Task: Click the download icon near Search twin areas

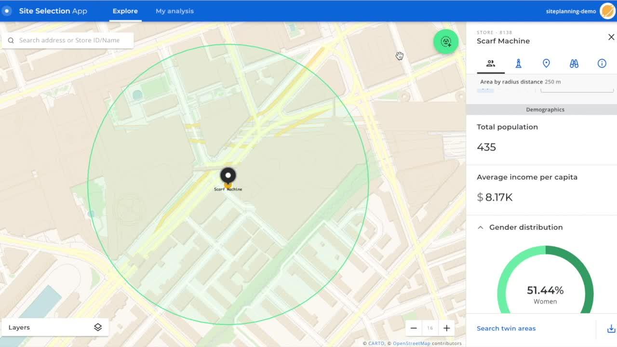Action: coord(611,328)
